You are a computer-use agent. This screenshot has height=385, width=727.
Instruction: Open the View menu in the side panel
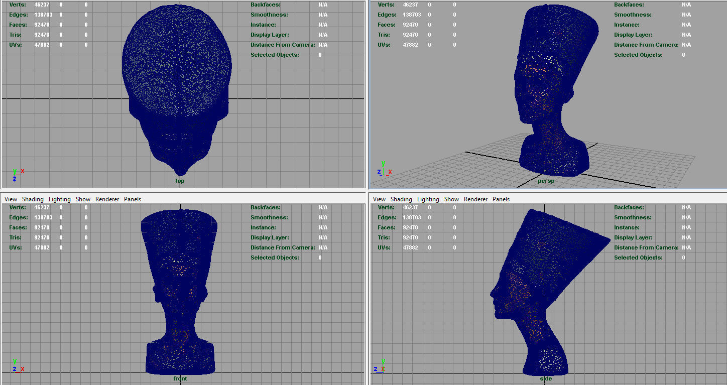(379, 199)
